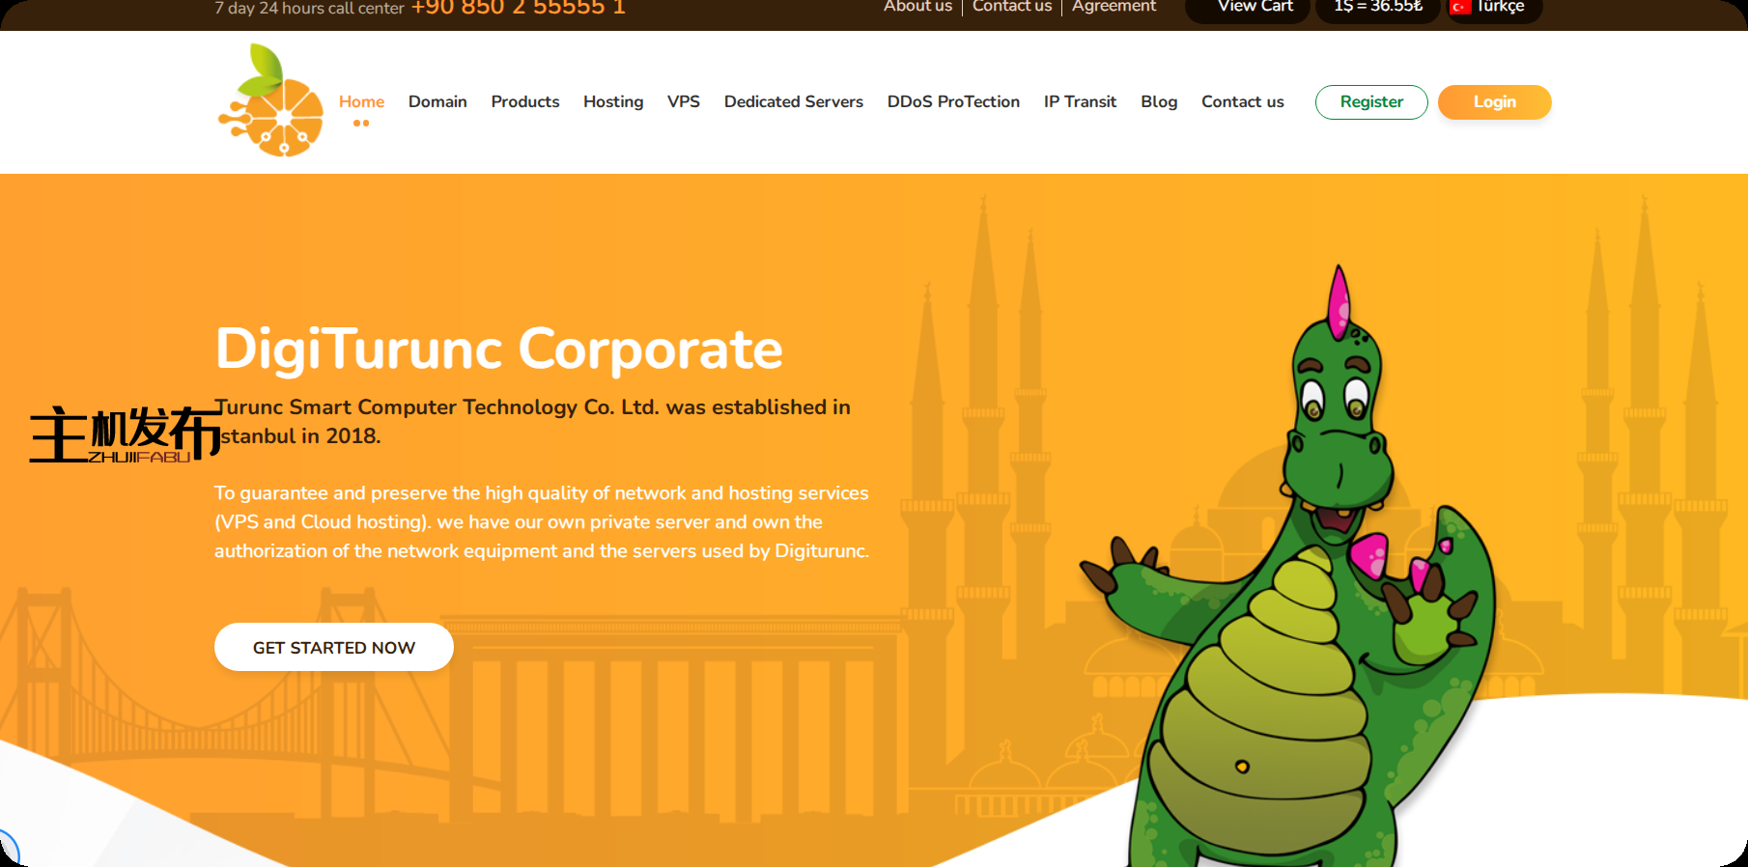Image resolution: width=1748 pixels, height=867 pixels.
Task: Expand the VPS menu
Action: coord(684,101)
